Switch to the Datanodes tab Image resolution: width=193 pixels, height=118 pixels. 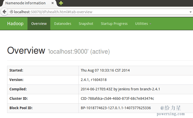pos(63,24)
